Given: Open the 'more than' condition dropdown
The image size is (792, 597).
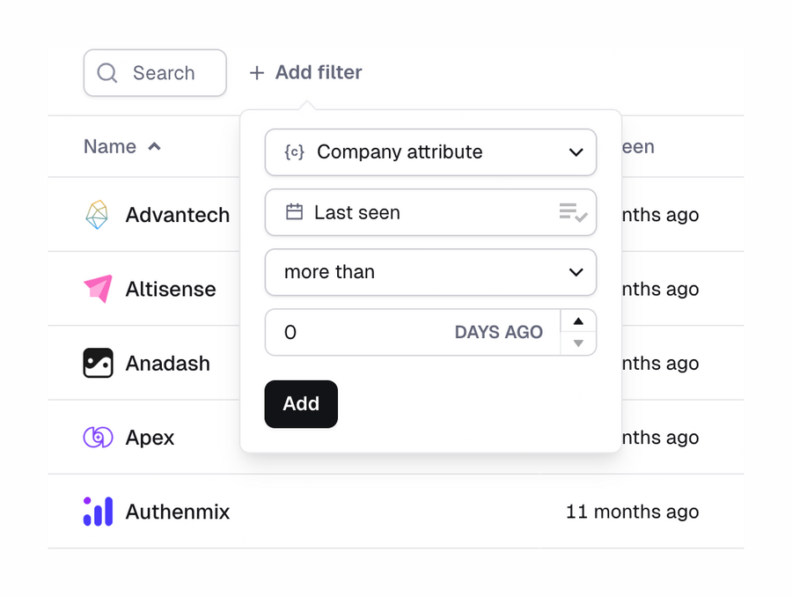Looking at the screenshot, I should point(430,272).
